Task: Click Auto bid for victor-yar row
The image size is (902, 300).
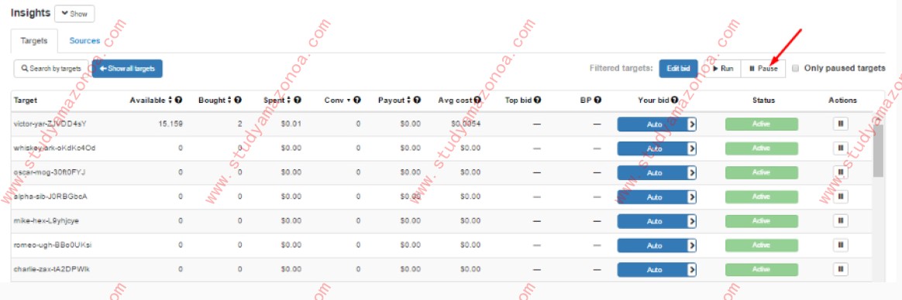Action: coord(653,124)
